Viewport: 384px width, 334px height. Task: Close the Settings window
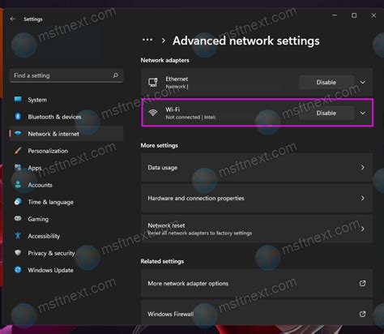click(x=373, y=15)
